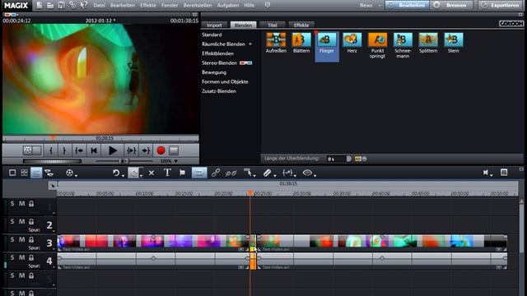Click the Brennen button

452,5
